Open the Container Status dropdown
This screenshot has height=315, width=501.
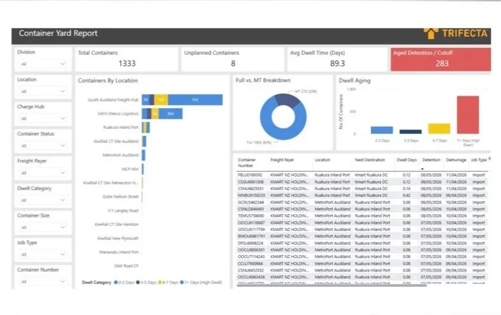43,145
